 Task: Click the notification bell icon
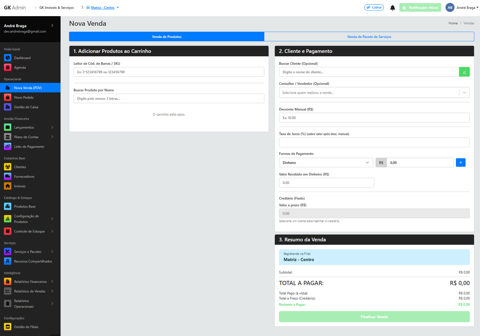(392, 8)
